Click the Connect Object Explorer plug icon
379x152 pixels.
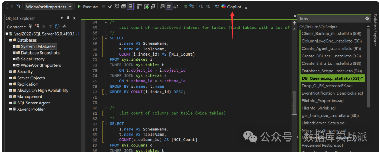coord(31,27)
